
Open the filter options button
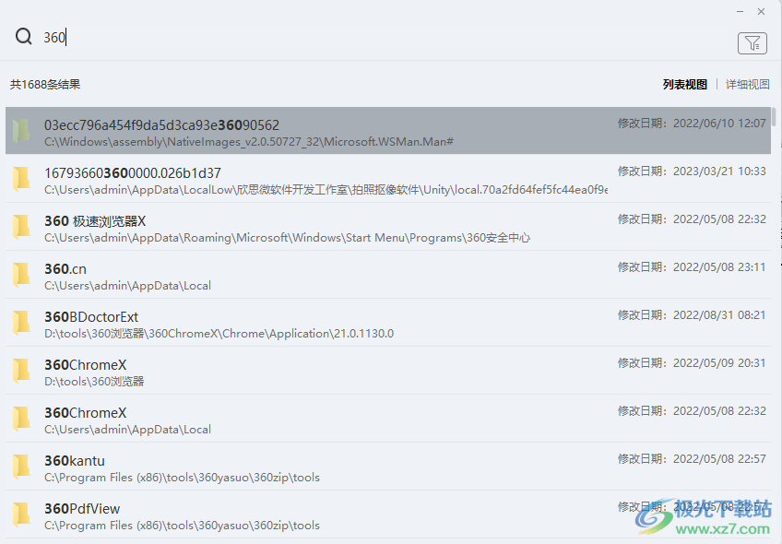[x=752, y=43]
